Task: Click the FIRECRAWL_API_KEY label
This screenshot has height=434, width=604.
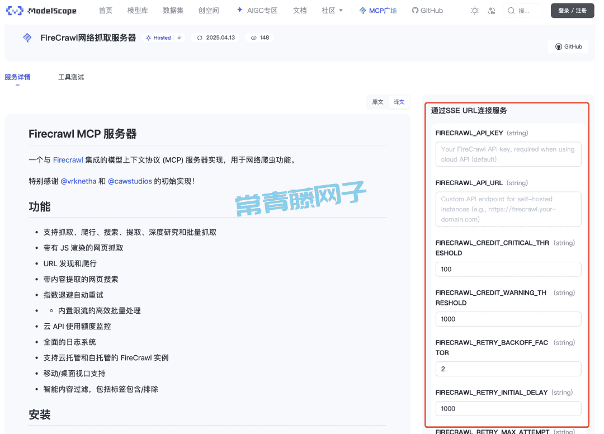Action: 469,133
